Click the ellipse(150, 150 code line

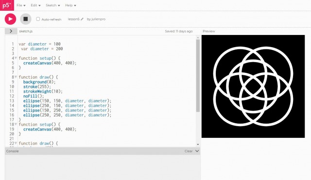tap(67, 101)
